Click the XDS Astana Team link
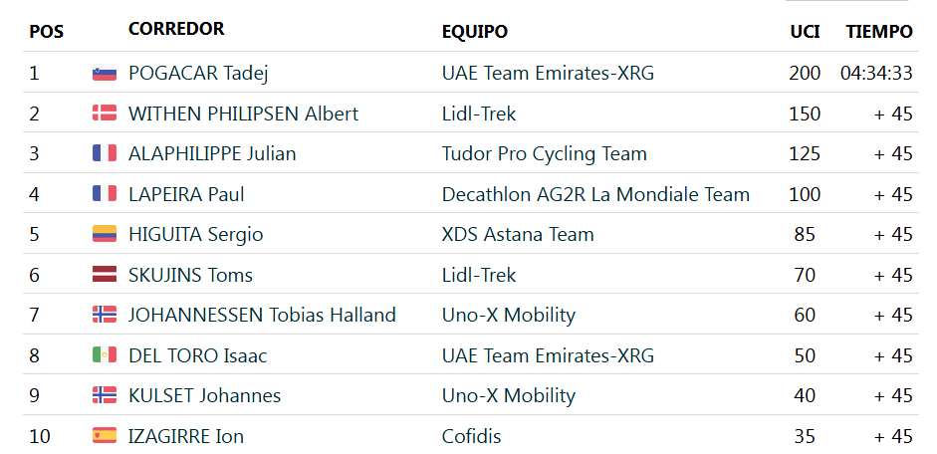This screenshot has width=937, height=454. pyautogui.click(x=518, y=234)
